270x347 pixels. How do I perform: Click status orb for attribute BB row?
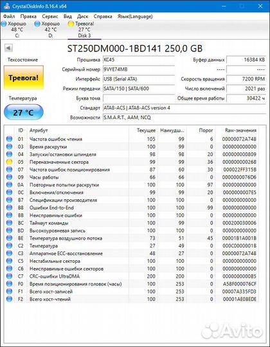pyautogui.click(x=9, y=215)
